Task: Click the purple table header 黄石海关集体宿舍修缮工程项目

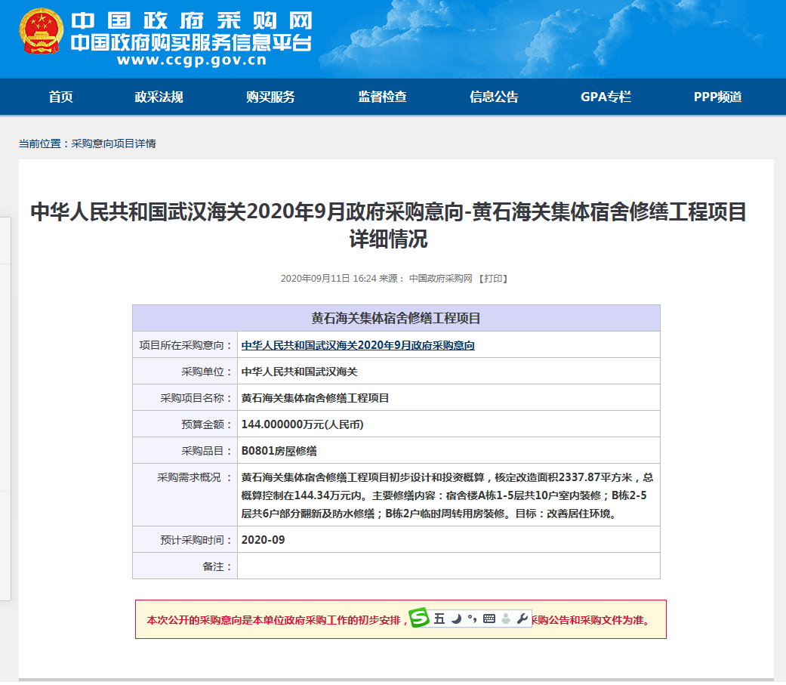Action: pos(396,319)
